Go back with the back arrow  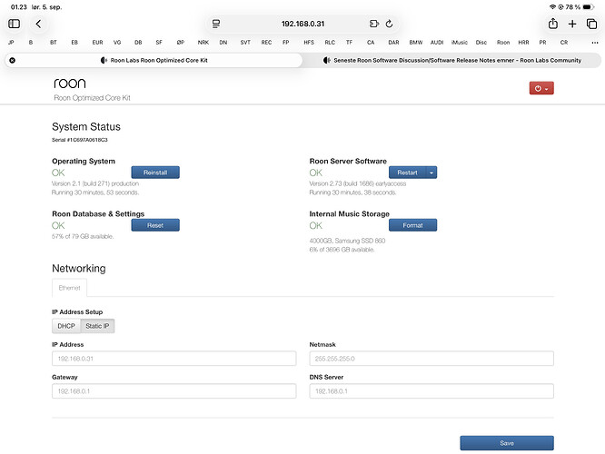click(x=38, y=24)
